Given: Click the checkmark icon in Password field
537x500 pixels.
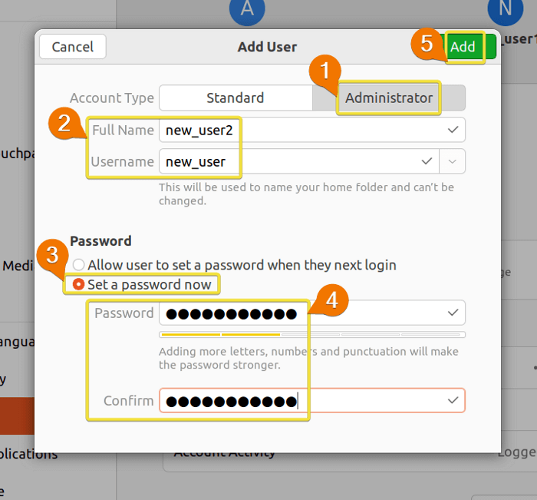Looking at the screenshot, I should 453,313.
